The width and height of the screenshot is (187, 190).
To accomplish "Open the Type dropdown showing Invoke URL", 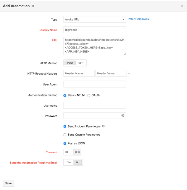I will (x=95, y=19).
